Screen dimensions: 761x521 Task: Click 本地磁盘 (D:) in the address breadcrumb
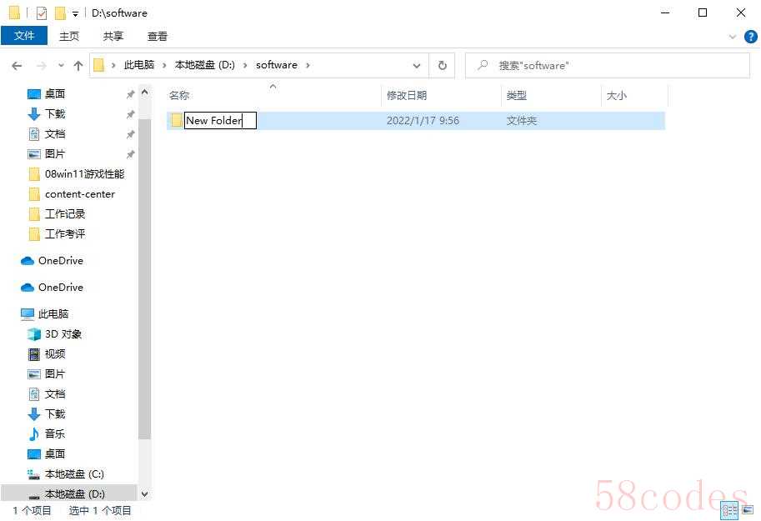tap(205, 65)
